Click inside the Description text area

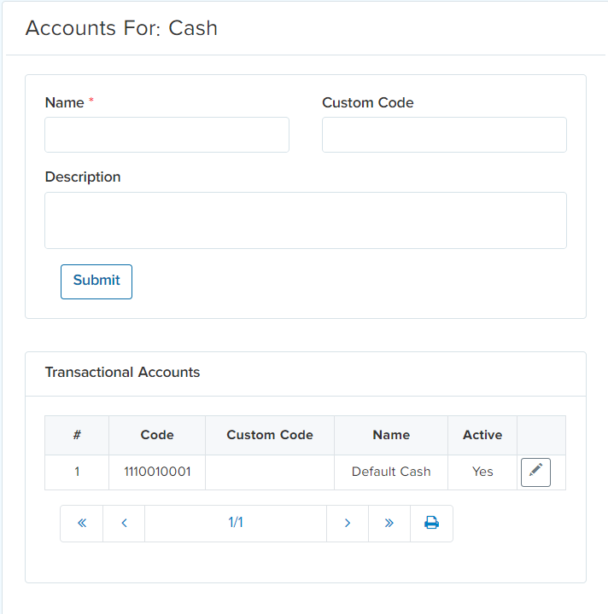click(305, 220)
